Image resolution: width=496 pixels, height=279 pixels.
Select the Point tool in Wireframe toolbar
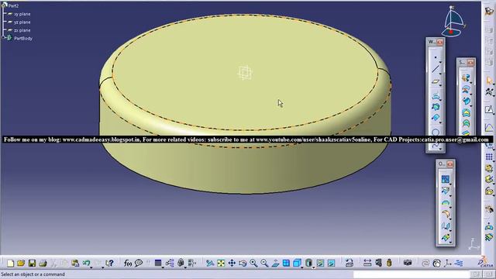click(x=436, y=57)
